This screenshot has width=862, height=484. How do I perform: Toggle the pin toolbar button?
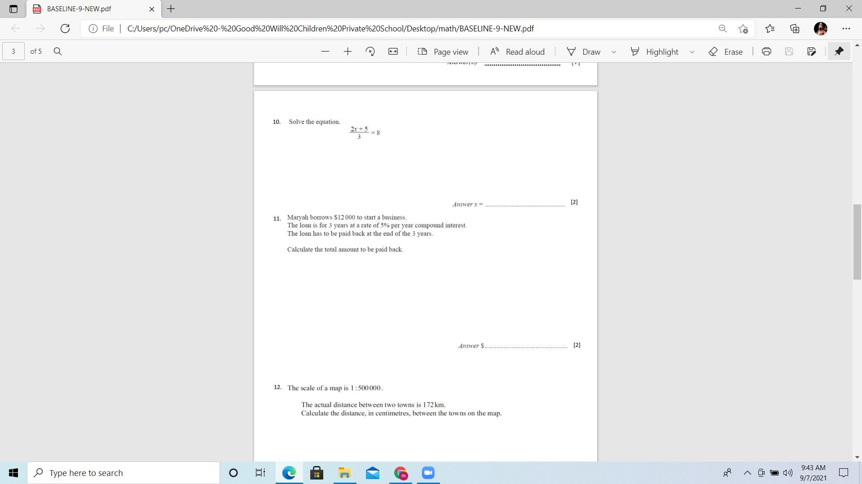click(839, 52)
